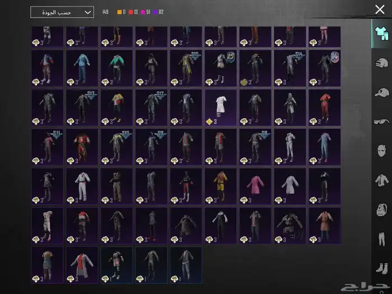Open the pants category icon
The width and height of the screenshot is (392, 294).
[x=381, y=240]
